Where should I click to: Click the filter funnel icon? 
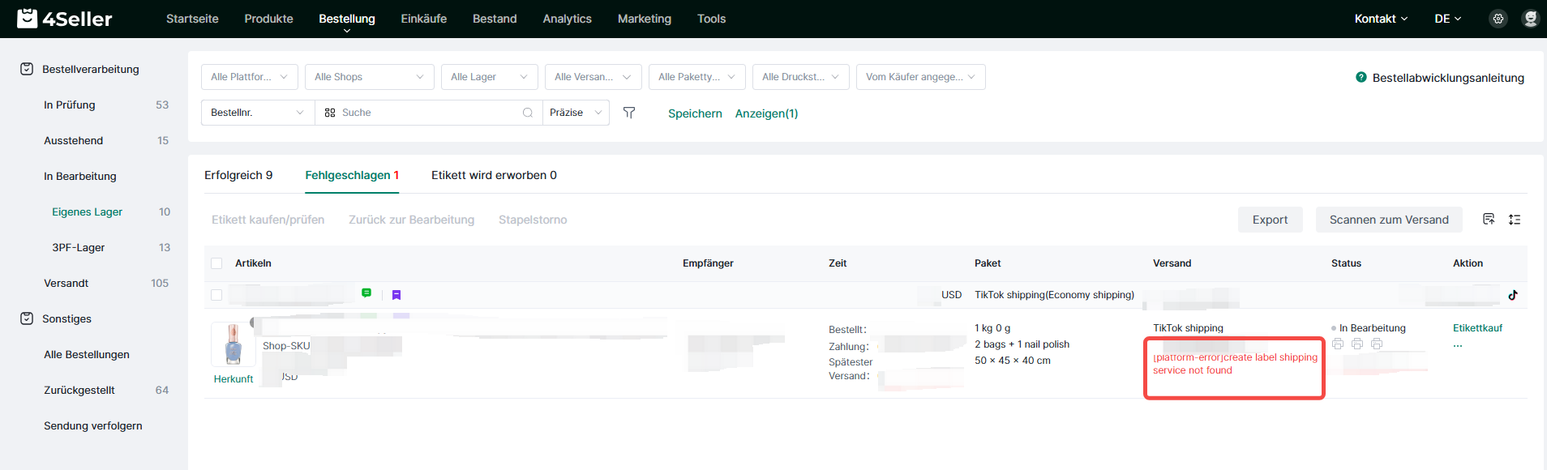coord(629,113)
